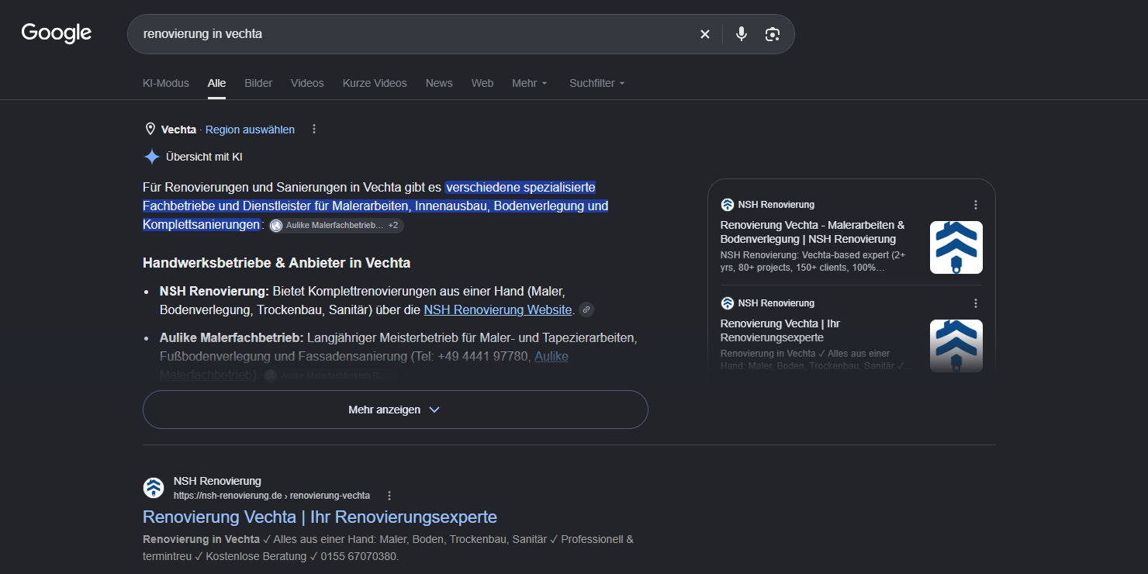Click +2 more sources badge
Screen dimensions: 1148x574
[x=393, y=225]
